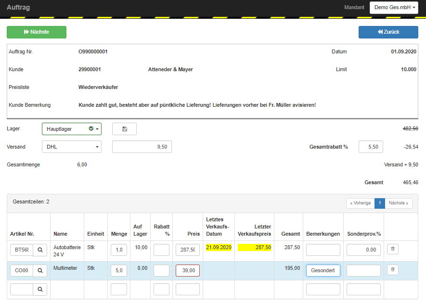Viewport: 426px width, 303px height.
Task: Click highlighted date 21.09.2020
Action: point(219,247)
